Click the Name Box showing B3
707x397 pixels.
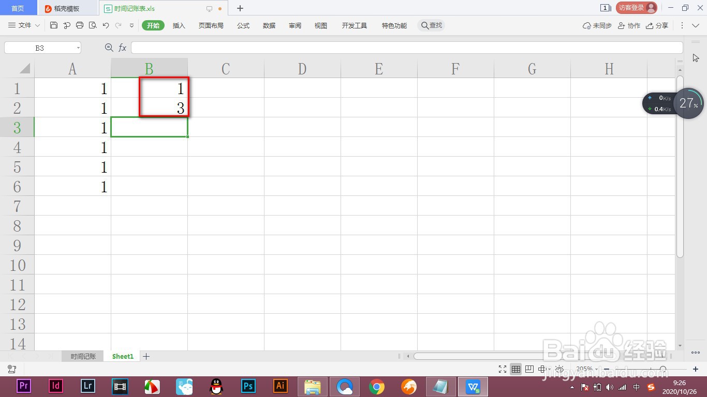[x=40, y=48]
